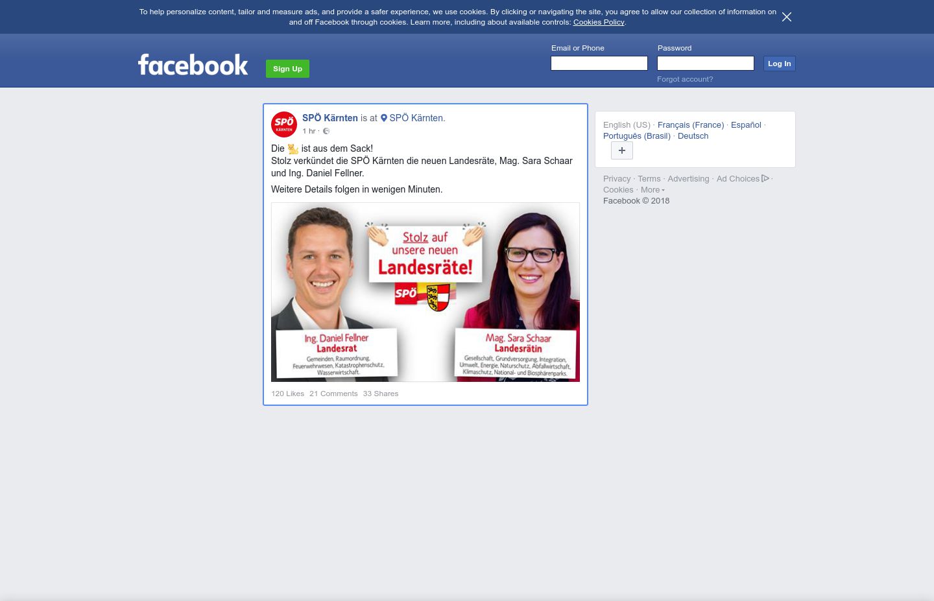Open the '1 hr' timestamp link
Image resolution: width=934 pixels, height=601 pixels.
point(309,131)
